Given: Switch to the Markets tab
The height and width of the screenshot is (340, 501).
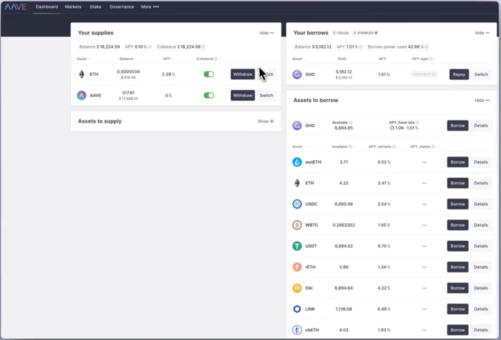Looking at the screenshot, I should coord(73,7).
